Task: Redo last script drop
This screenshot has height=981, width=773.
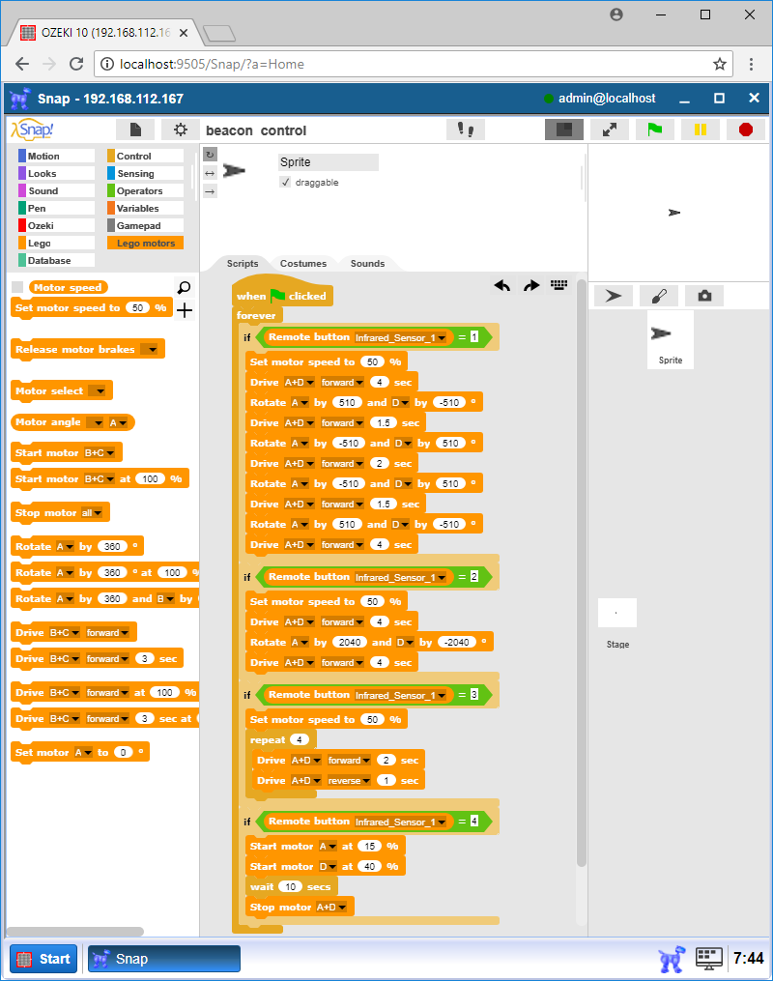Action: (531, 286)
